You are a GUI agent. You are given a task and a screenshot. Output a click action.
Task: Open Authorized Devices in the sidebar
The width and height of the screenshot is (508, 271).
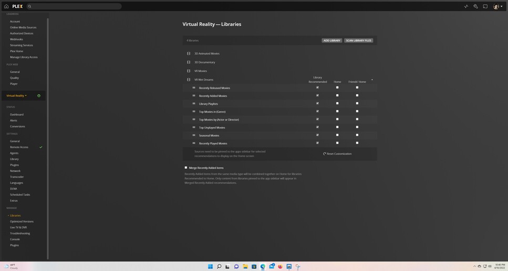coord(22,34)
